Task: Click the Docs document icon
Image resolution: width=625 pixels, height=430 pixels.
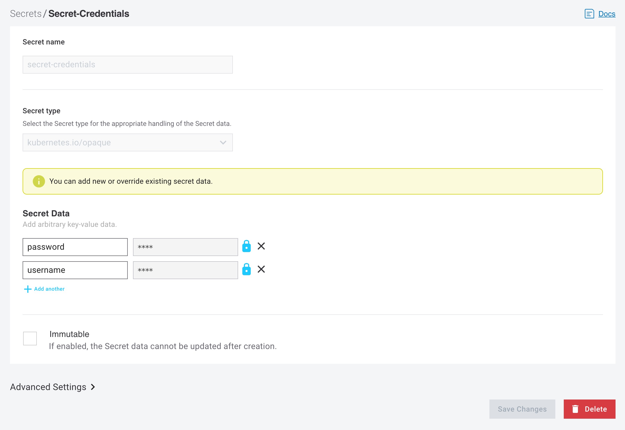Action: (589, 14)
